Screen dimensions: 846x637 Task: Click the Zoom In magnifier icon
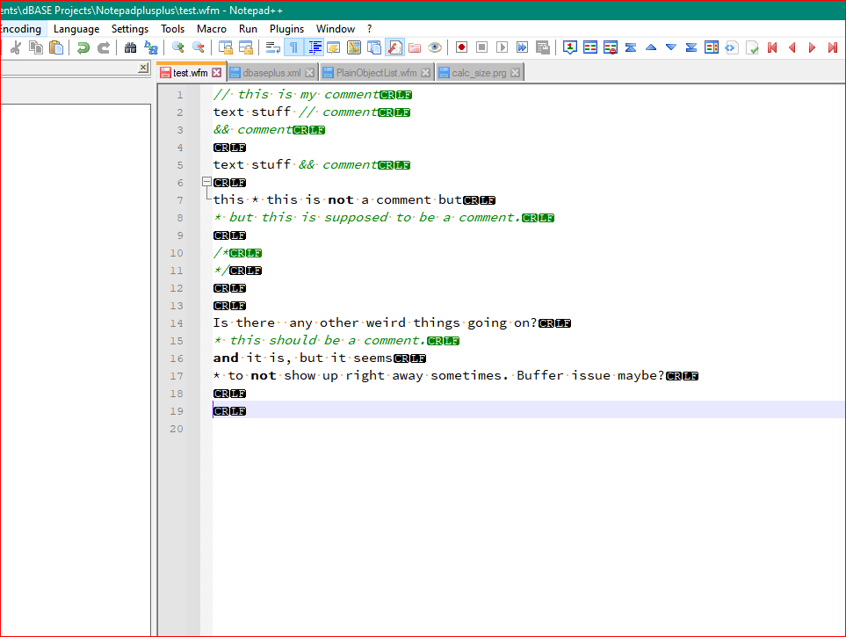(178, 47)
